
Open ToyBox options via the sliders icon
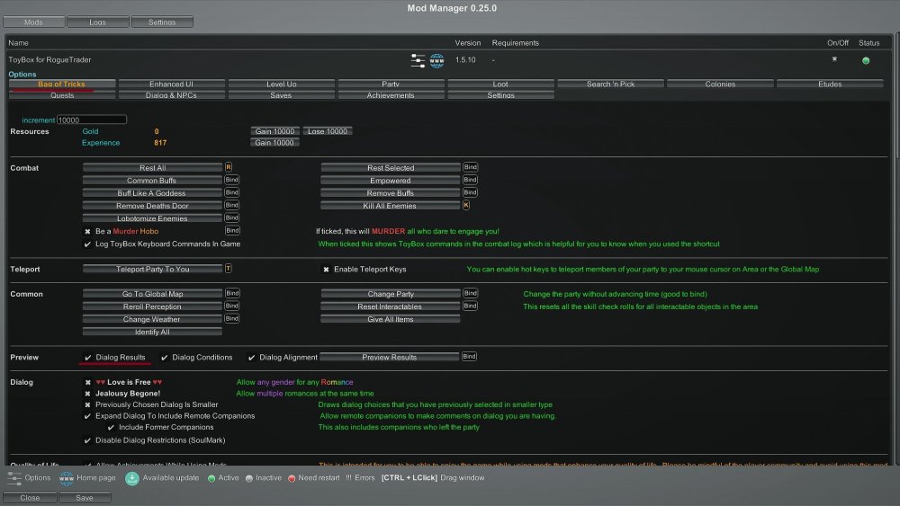coord(418,60)
